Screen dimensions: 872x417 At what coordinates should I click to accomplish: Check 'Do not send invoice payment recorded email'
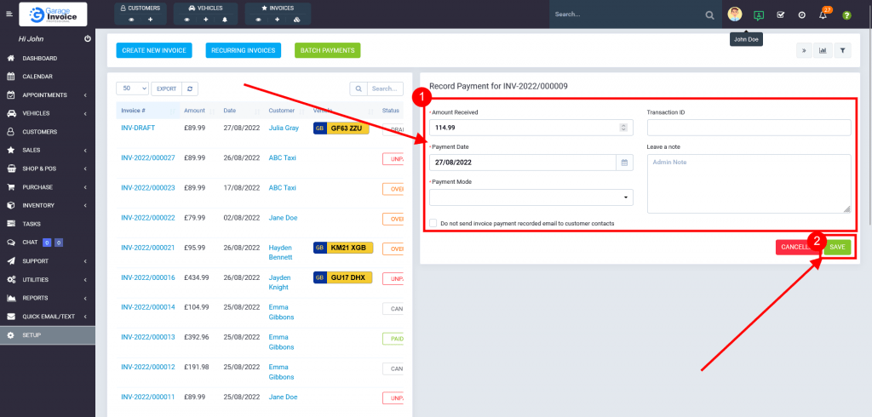point(434,223)
